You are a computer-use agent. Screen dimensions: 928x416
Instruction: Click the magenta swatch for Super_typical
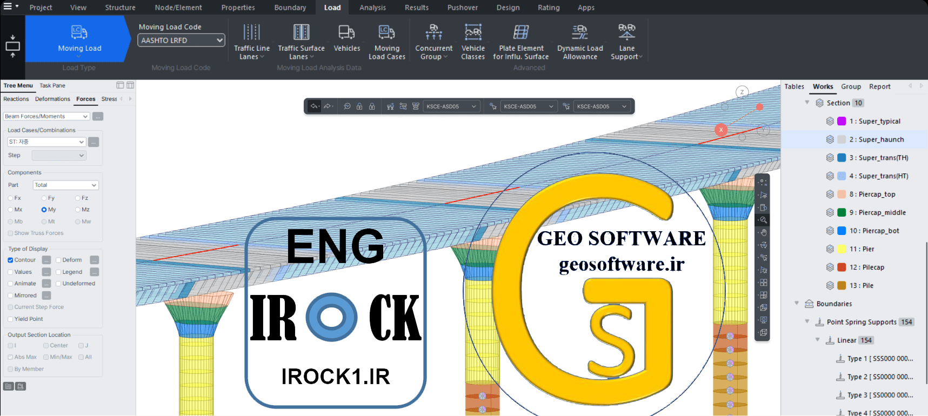[x=842, y=121]
